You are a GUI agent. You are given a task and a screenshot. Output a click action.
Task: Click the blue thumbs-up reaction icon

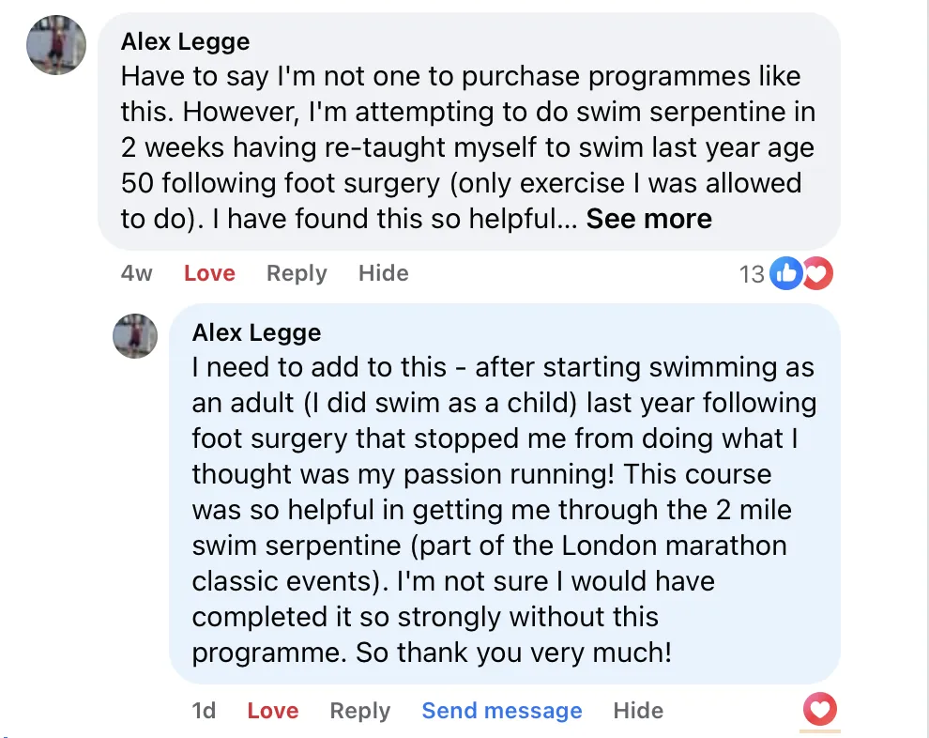pyautogui.click(x=784, y=274)
